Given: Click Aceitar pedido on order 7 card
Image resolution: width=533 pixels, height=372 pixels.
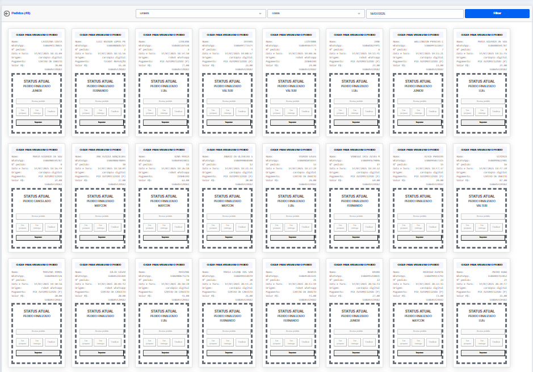Looking at the screenshot, I should [x=419, y=101].
